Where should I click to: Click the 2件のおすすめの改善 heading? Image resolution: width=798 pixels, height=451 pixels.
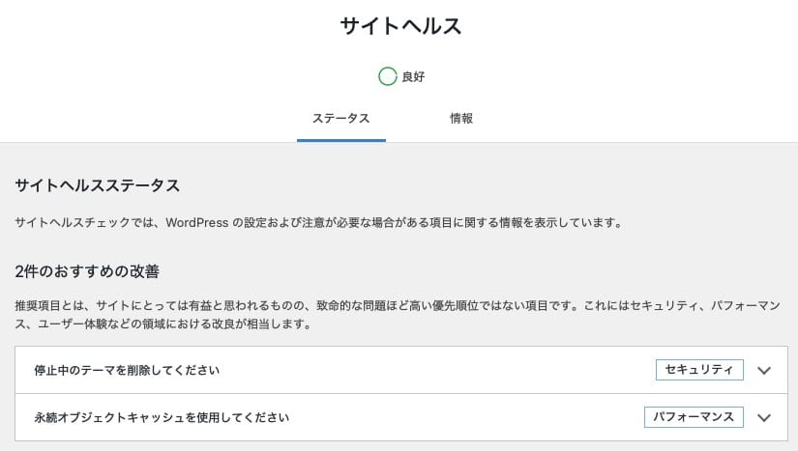tap(94, 271)
